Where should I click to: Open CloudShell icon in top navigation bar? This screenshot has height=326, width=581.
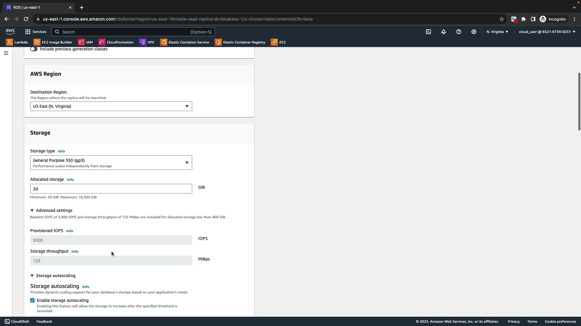428,32
